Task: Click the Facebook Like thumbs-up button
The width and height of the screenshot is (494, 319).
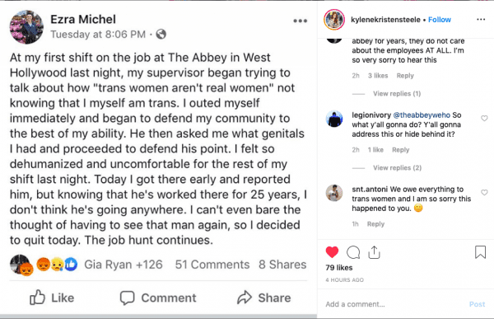Action: (52, 298)
